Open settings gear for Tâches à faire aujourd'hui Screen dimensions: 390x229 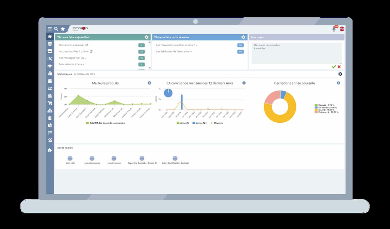click(x=146, y=37)
